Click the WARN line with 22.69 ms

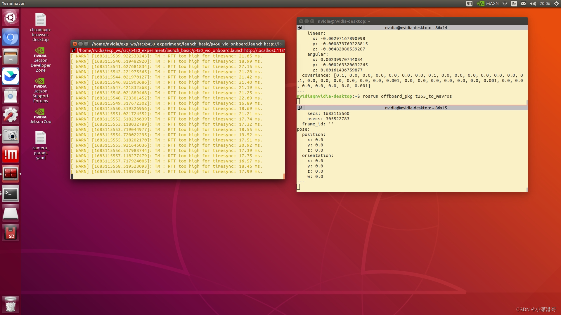click(x=167, y=98)
